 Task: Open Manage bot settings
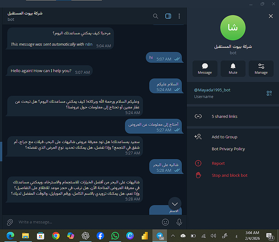tap(261, 69)
